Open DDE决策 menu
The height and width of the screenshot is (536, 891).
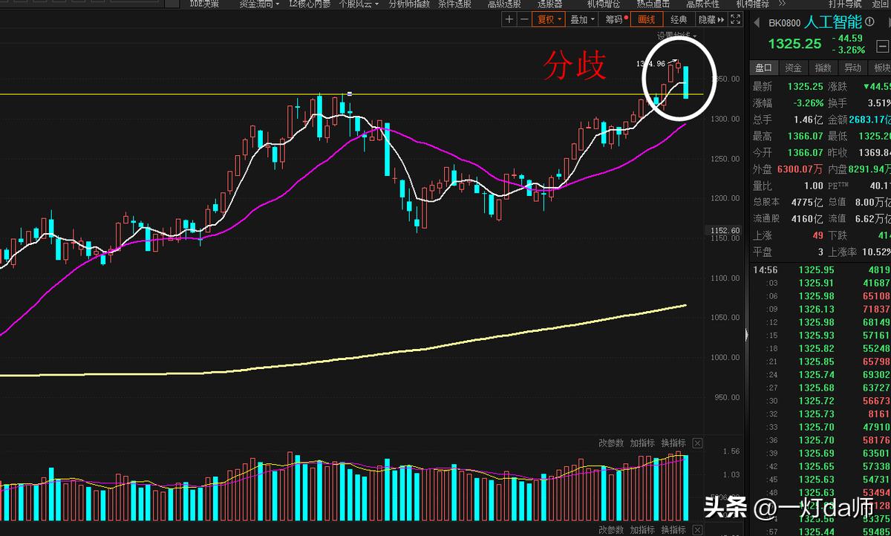click(x=204, y=4)
